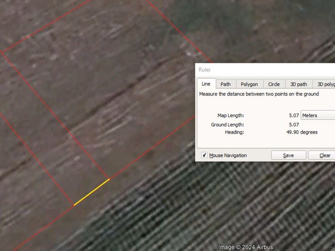This screenshot has width=335, height=251.
Task: Select the Polygon tab
Action: 249,84
